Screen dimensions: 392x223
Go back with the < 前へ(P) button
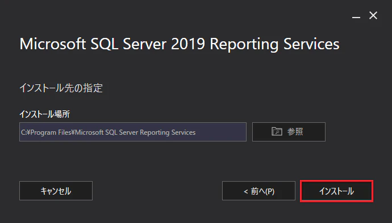(x=258, y=191)
